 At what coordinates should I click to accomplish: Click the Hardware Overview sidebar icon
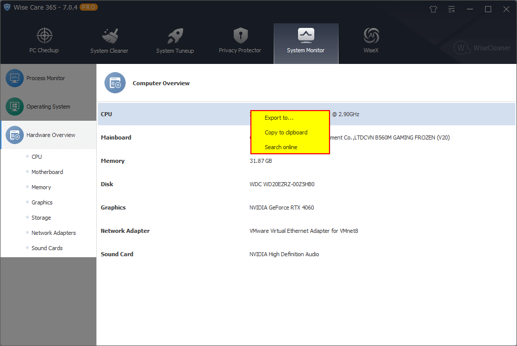pyautogui.click(x=15, y=135)
